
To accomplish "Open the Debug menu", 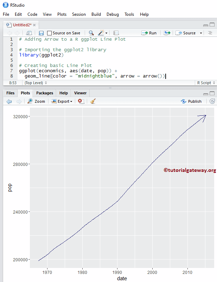I will [113, 14].
